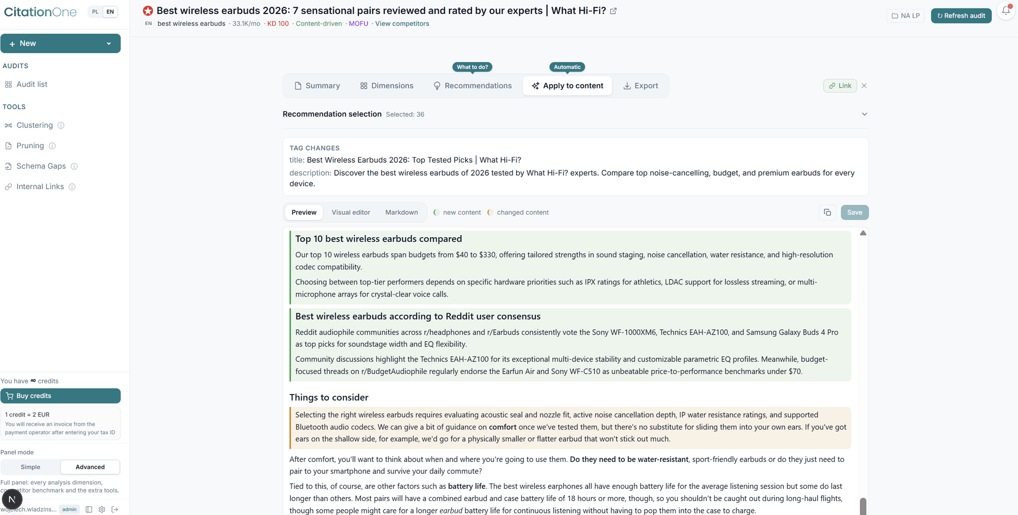
Task: Click the logout icon
Action: tap(115, 509)
